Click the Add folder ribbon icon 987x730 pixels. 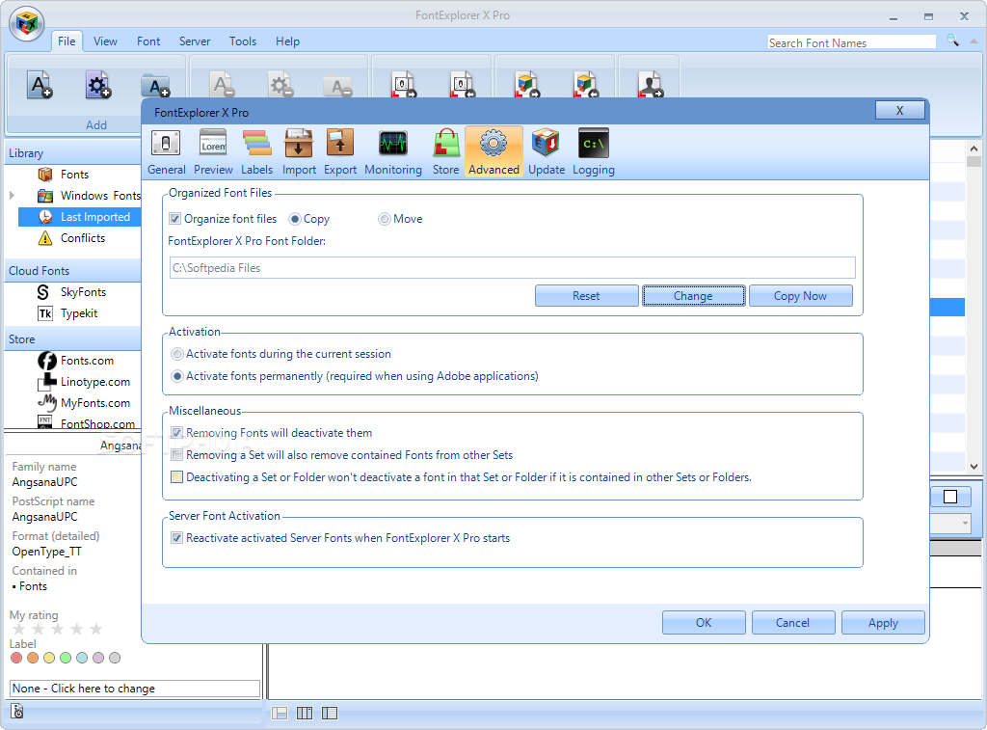[x=155, y=85]
